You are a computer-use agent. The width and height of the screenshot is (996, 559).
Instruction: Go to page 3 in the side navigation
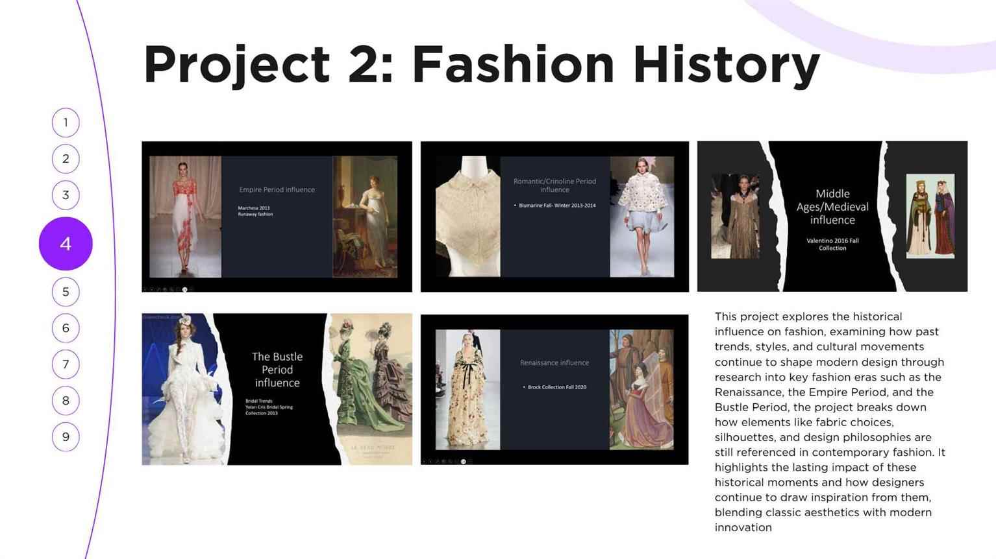[66, 195]
